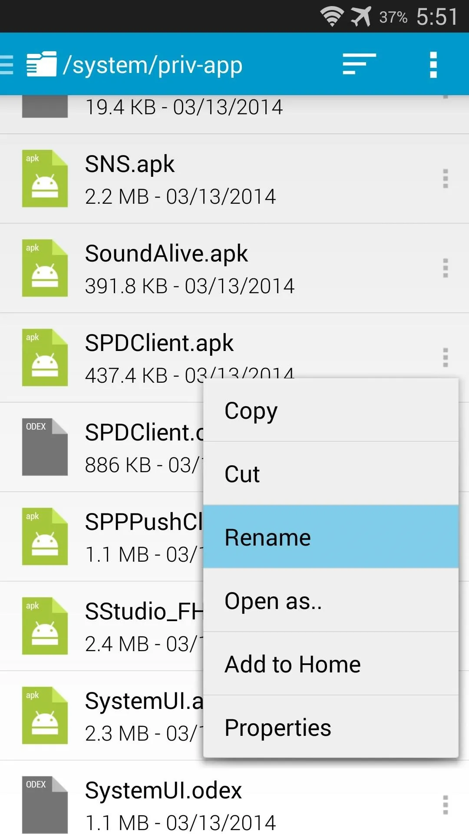Open the sort options icon
Screen dimensions: 469x834
359,65
